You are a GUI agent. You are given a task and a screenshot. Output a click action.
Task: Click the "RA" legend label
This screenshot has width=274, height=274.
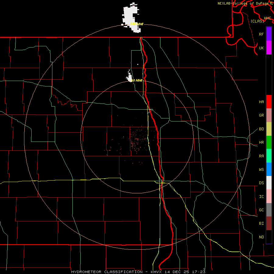coord(261,156)
